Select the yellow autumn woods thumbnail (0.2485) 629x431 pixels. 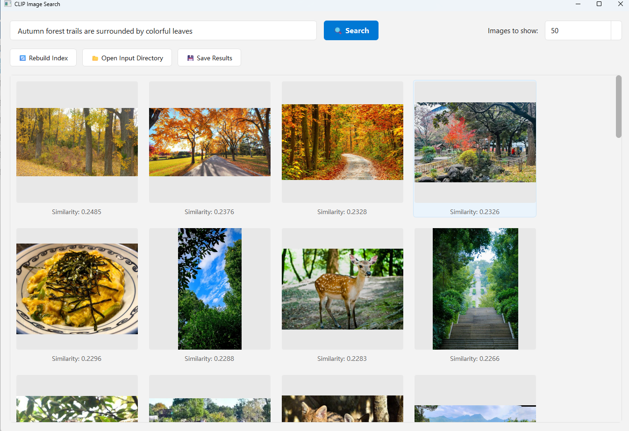tap(77, 142)
